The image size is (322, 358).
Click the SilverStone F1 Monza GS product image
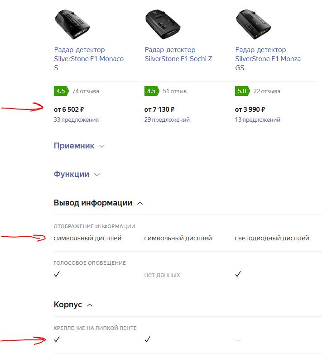coord(254,24)
